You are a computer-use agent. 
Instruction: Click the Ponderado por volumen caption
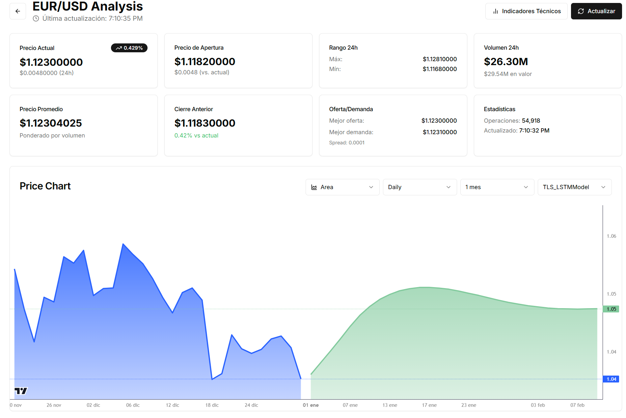pos(52,135)
